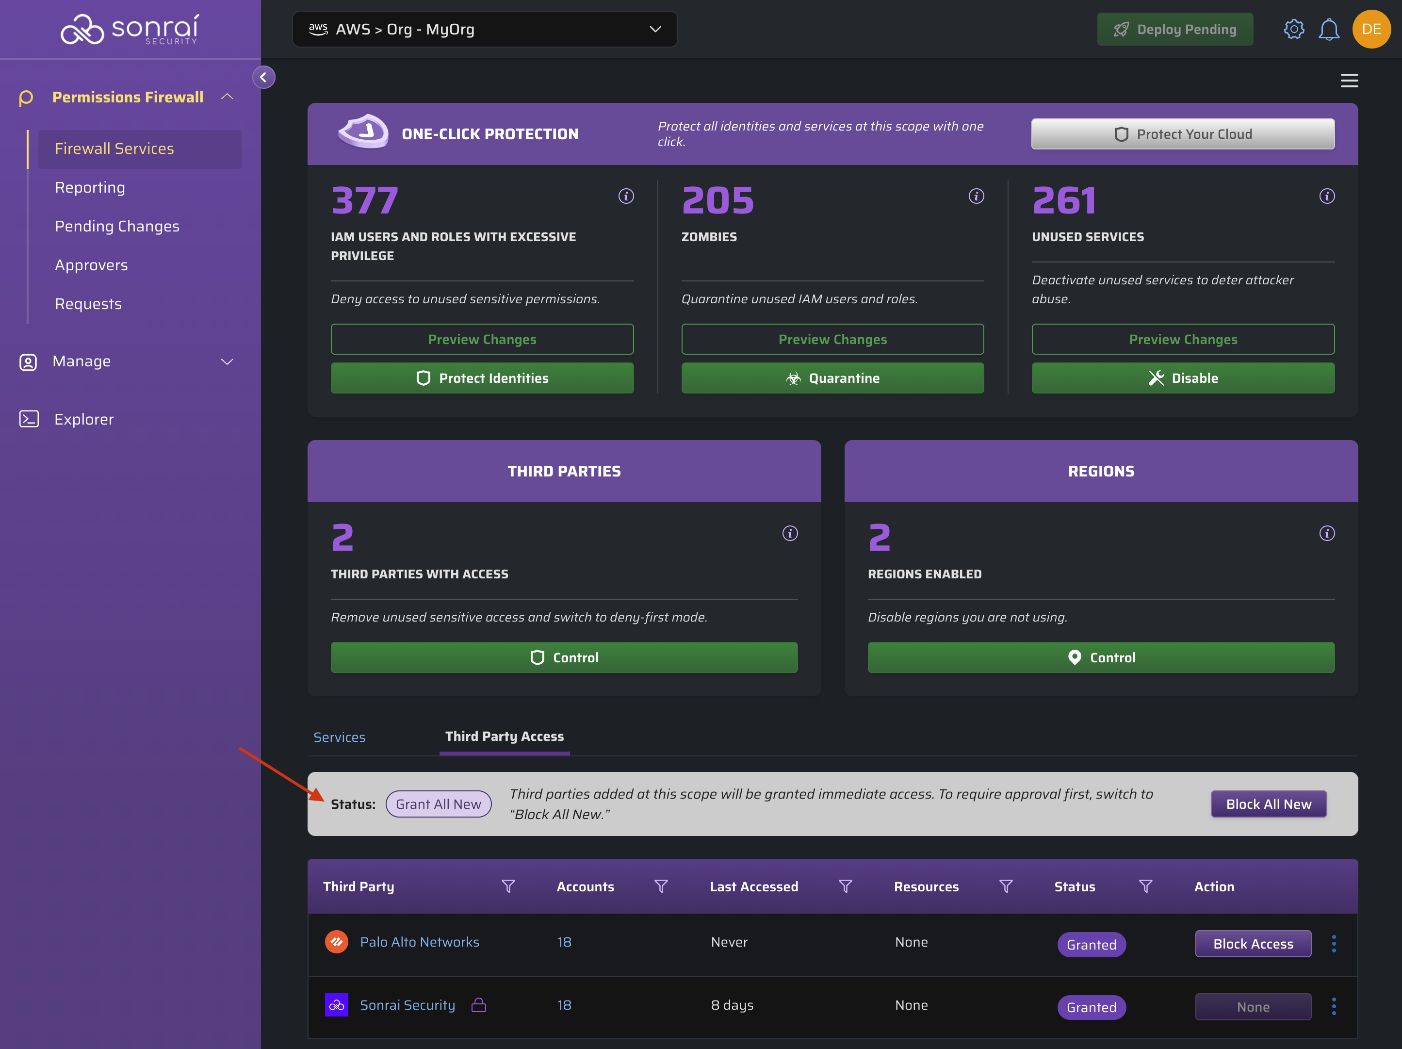
Task: Click Block Access for Palo Alto Networks
Action: point(1253,944)
